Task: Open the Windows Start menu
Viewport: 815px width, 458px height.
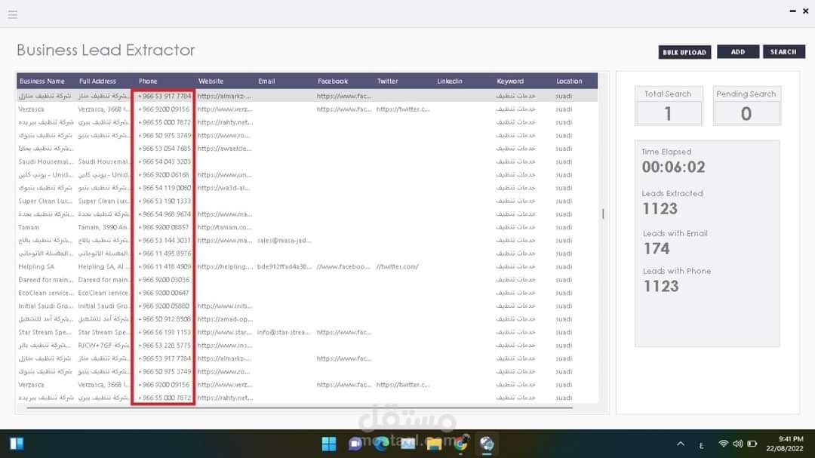Action: pos(329,444)
